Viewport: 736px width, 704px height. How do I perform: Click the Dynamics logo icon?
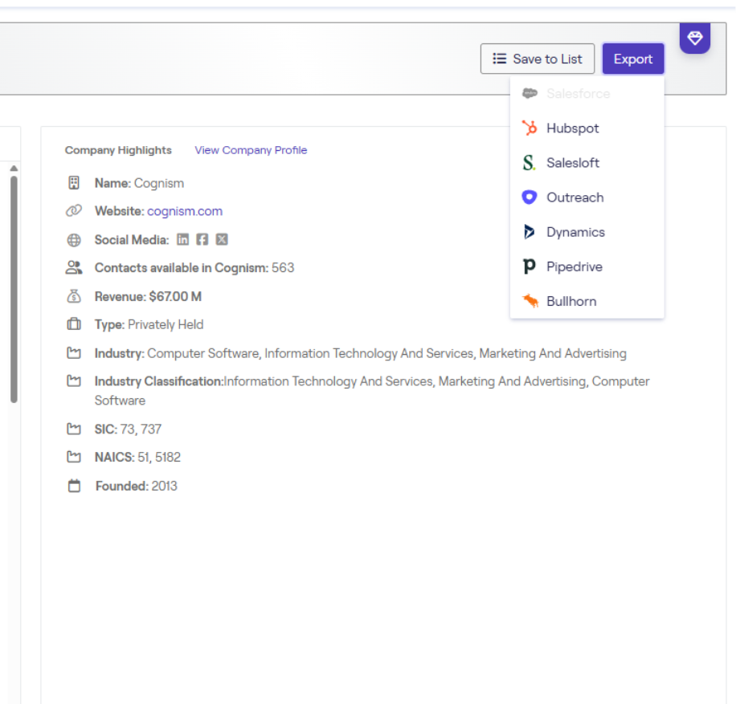[529, 232]
